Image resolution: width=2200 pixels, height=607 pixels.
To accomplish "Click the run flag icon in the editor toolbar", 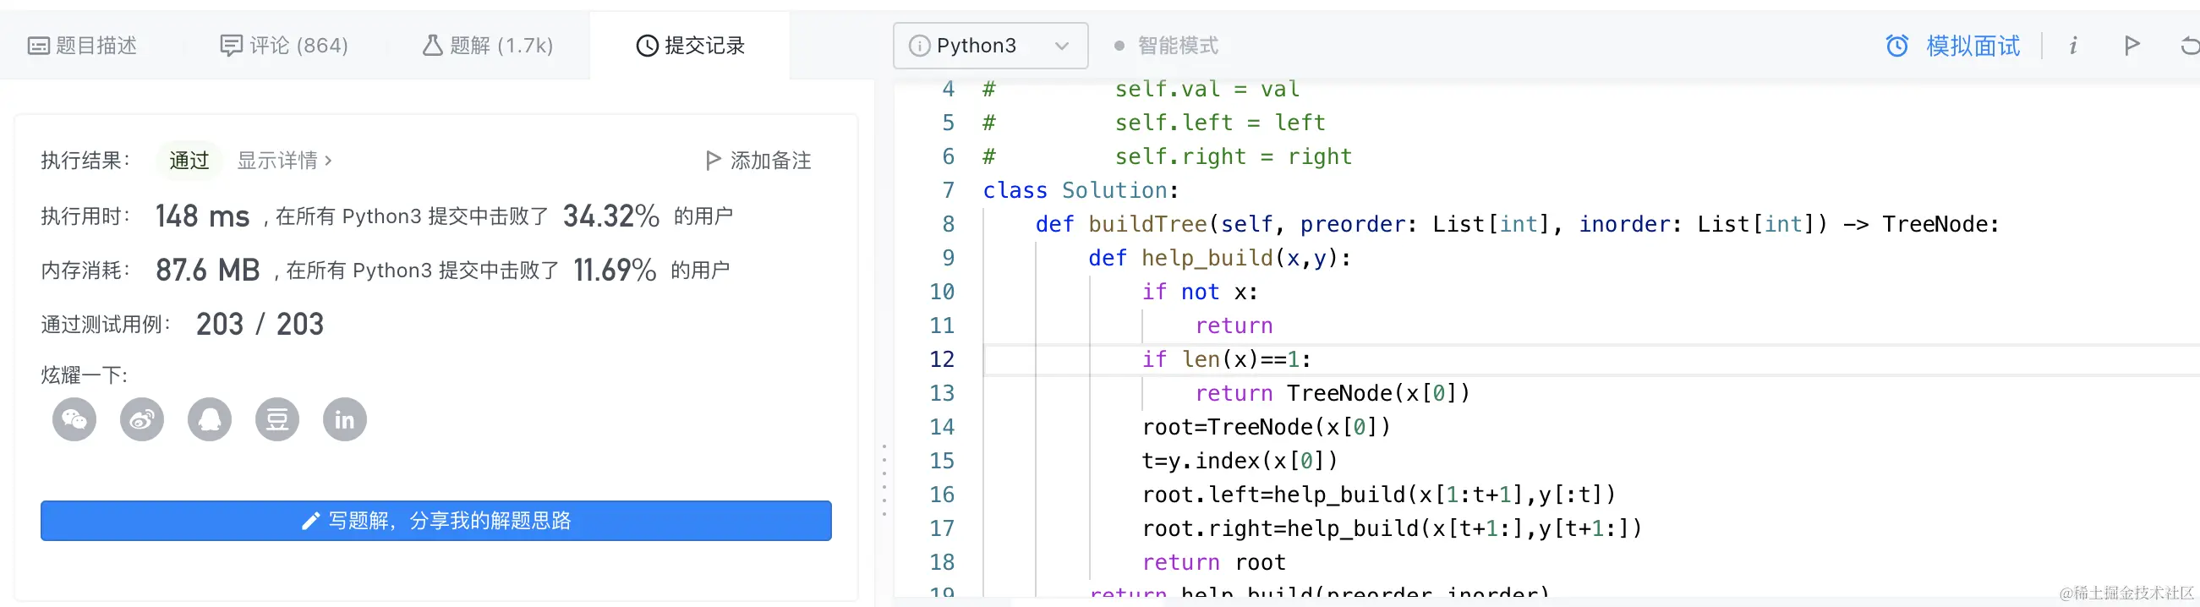I will pos(2132,46).
